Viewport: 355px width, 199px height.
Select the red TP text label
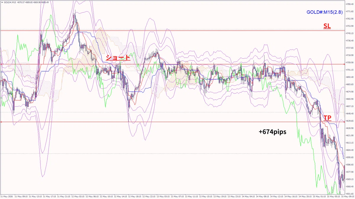(x=327, y=118)
